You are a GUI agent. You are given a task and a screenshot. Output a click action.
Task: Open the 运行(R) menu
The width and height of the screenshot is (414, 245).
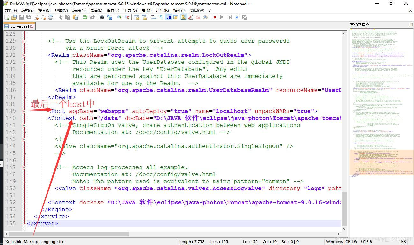(162, 11)
